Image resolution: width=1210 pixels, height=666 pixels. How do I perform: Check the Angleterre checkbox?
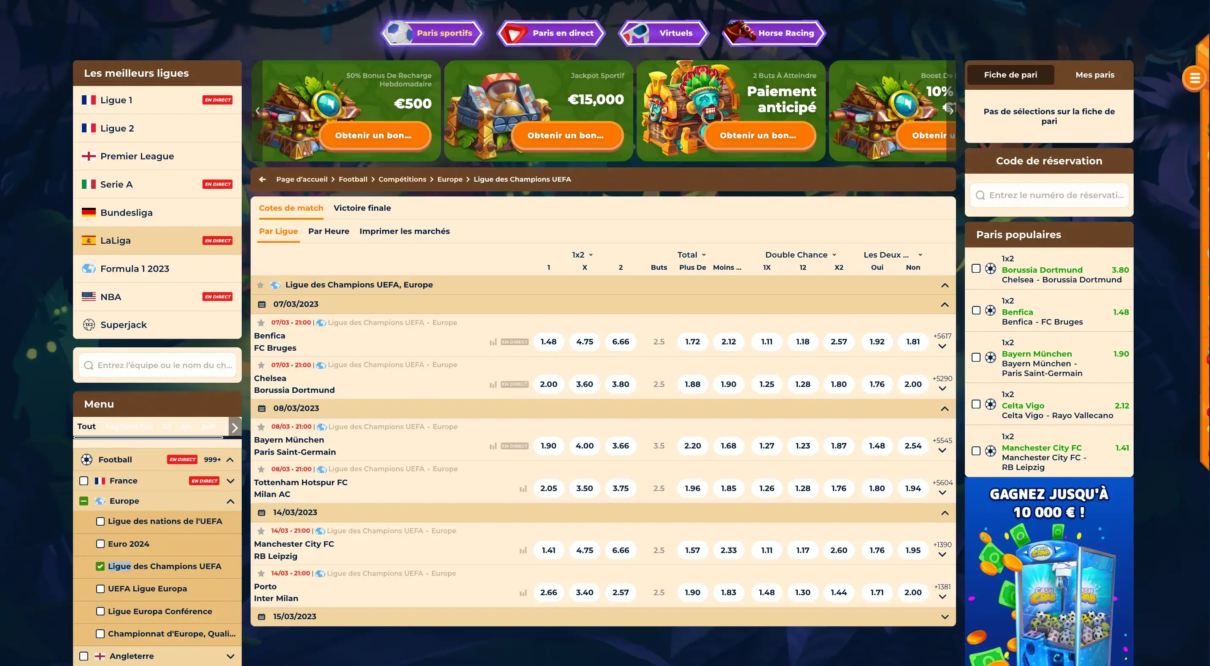pos(84,656)
